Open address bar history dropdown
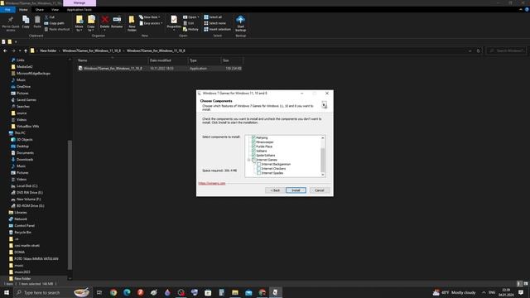Image resolution: width=530 pixels, height=298 pixels. tap(470, 50)
